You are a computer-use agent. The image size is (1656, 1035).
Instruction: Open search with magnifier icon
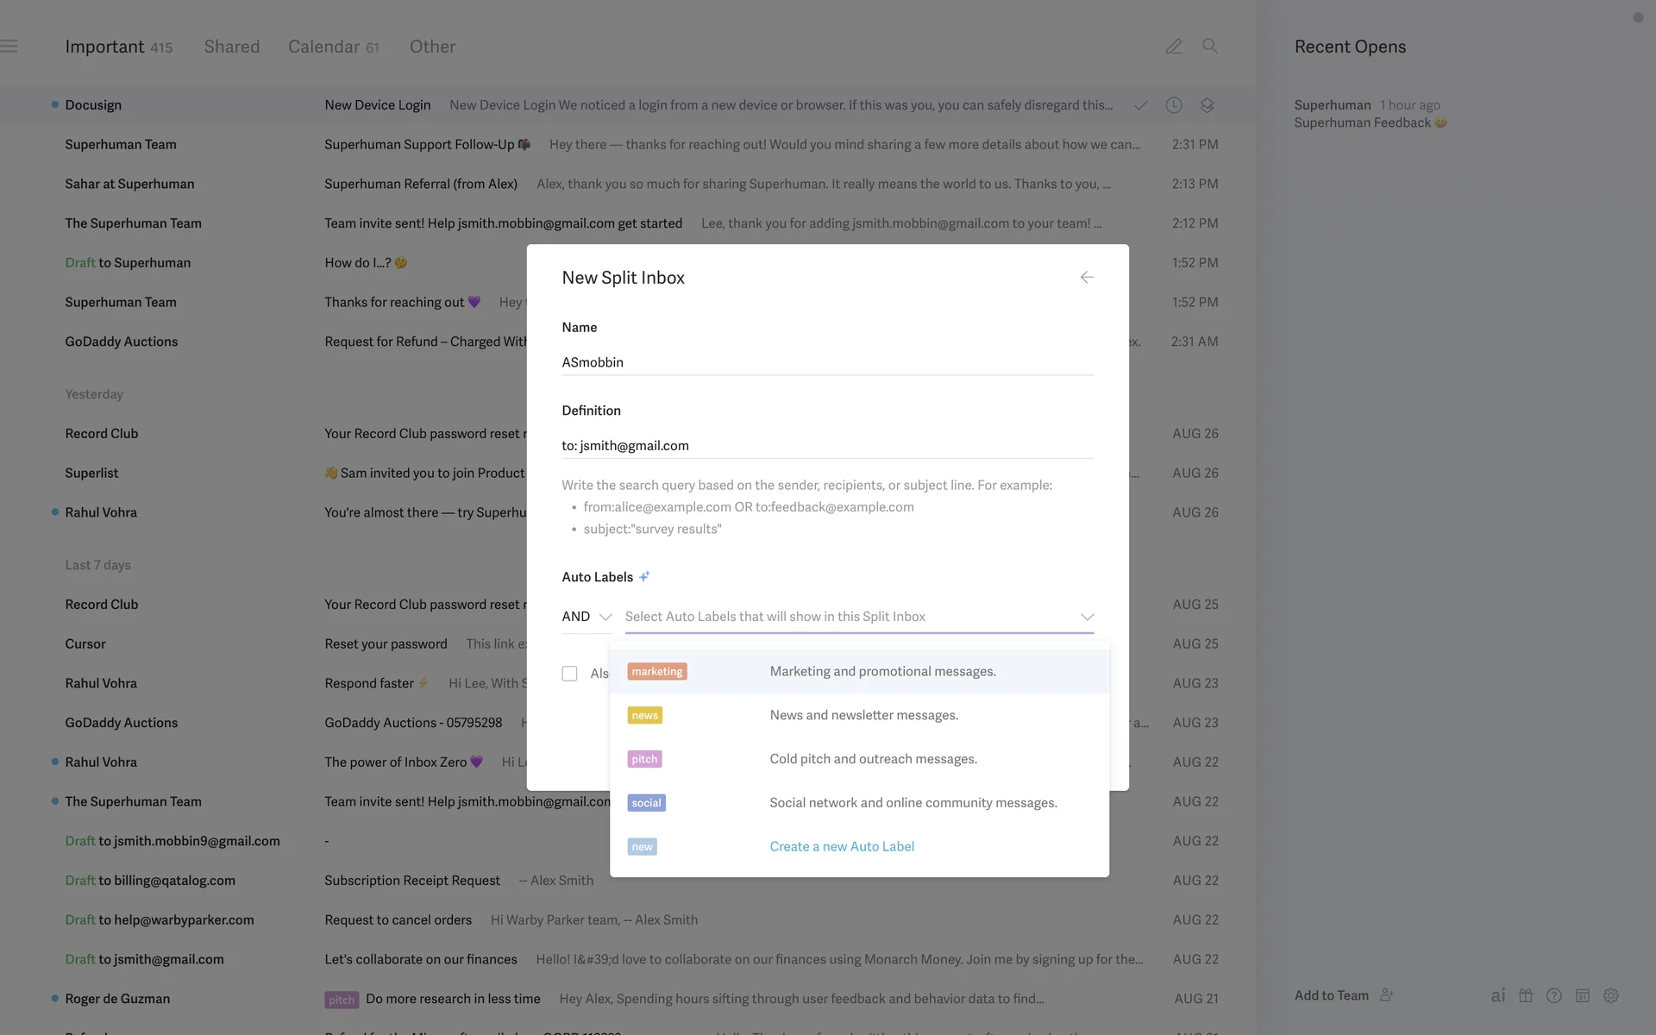pos(1210,47)
